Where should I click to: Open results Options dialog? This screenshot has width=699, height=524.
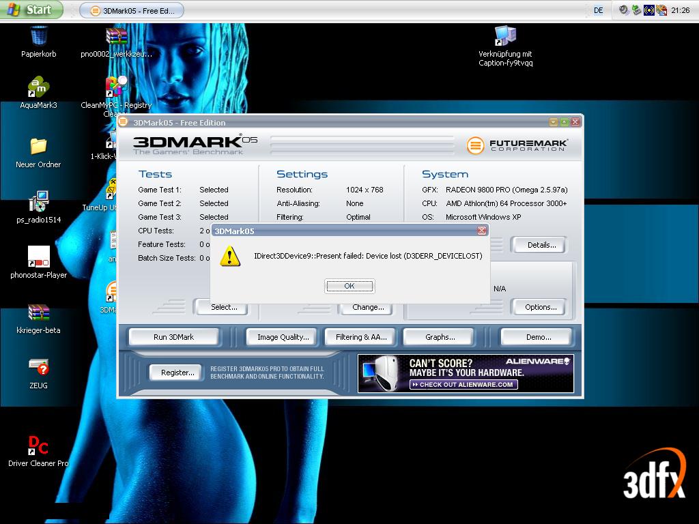point(541,307)
